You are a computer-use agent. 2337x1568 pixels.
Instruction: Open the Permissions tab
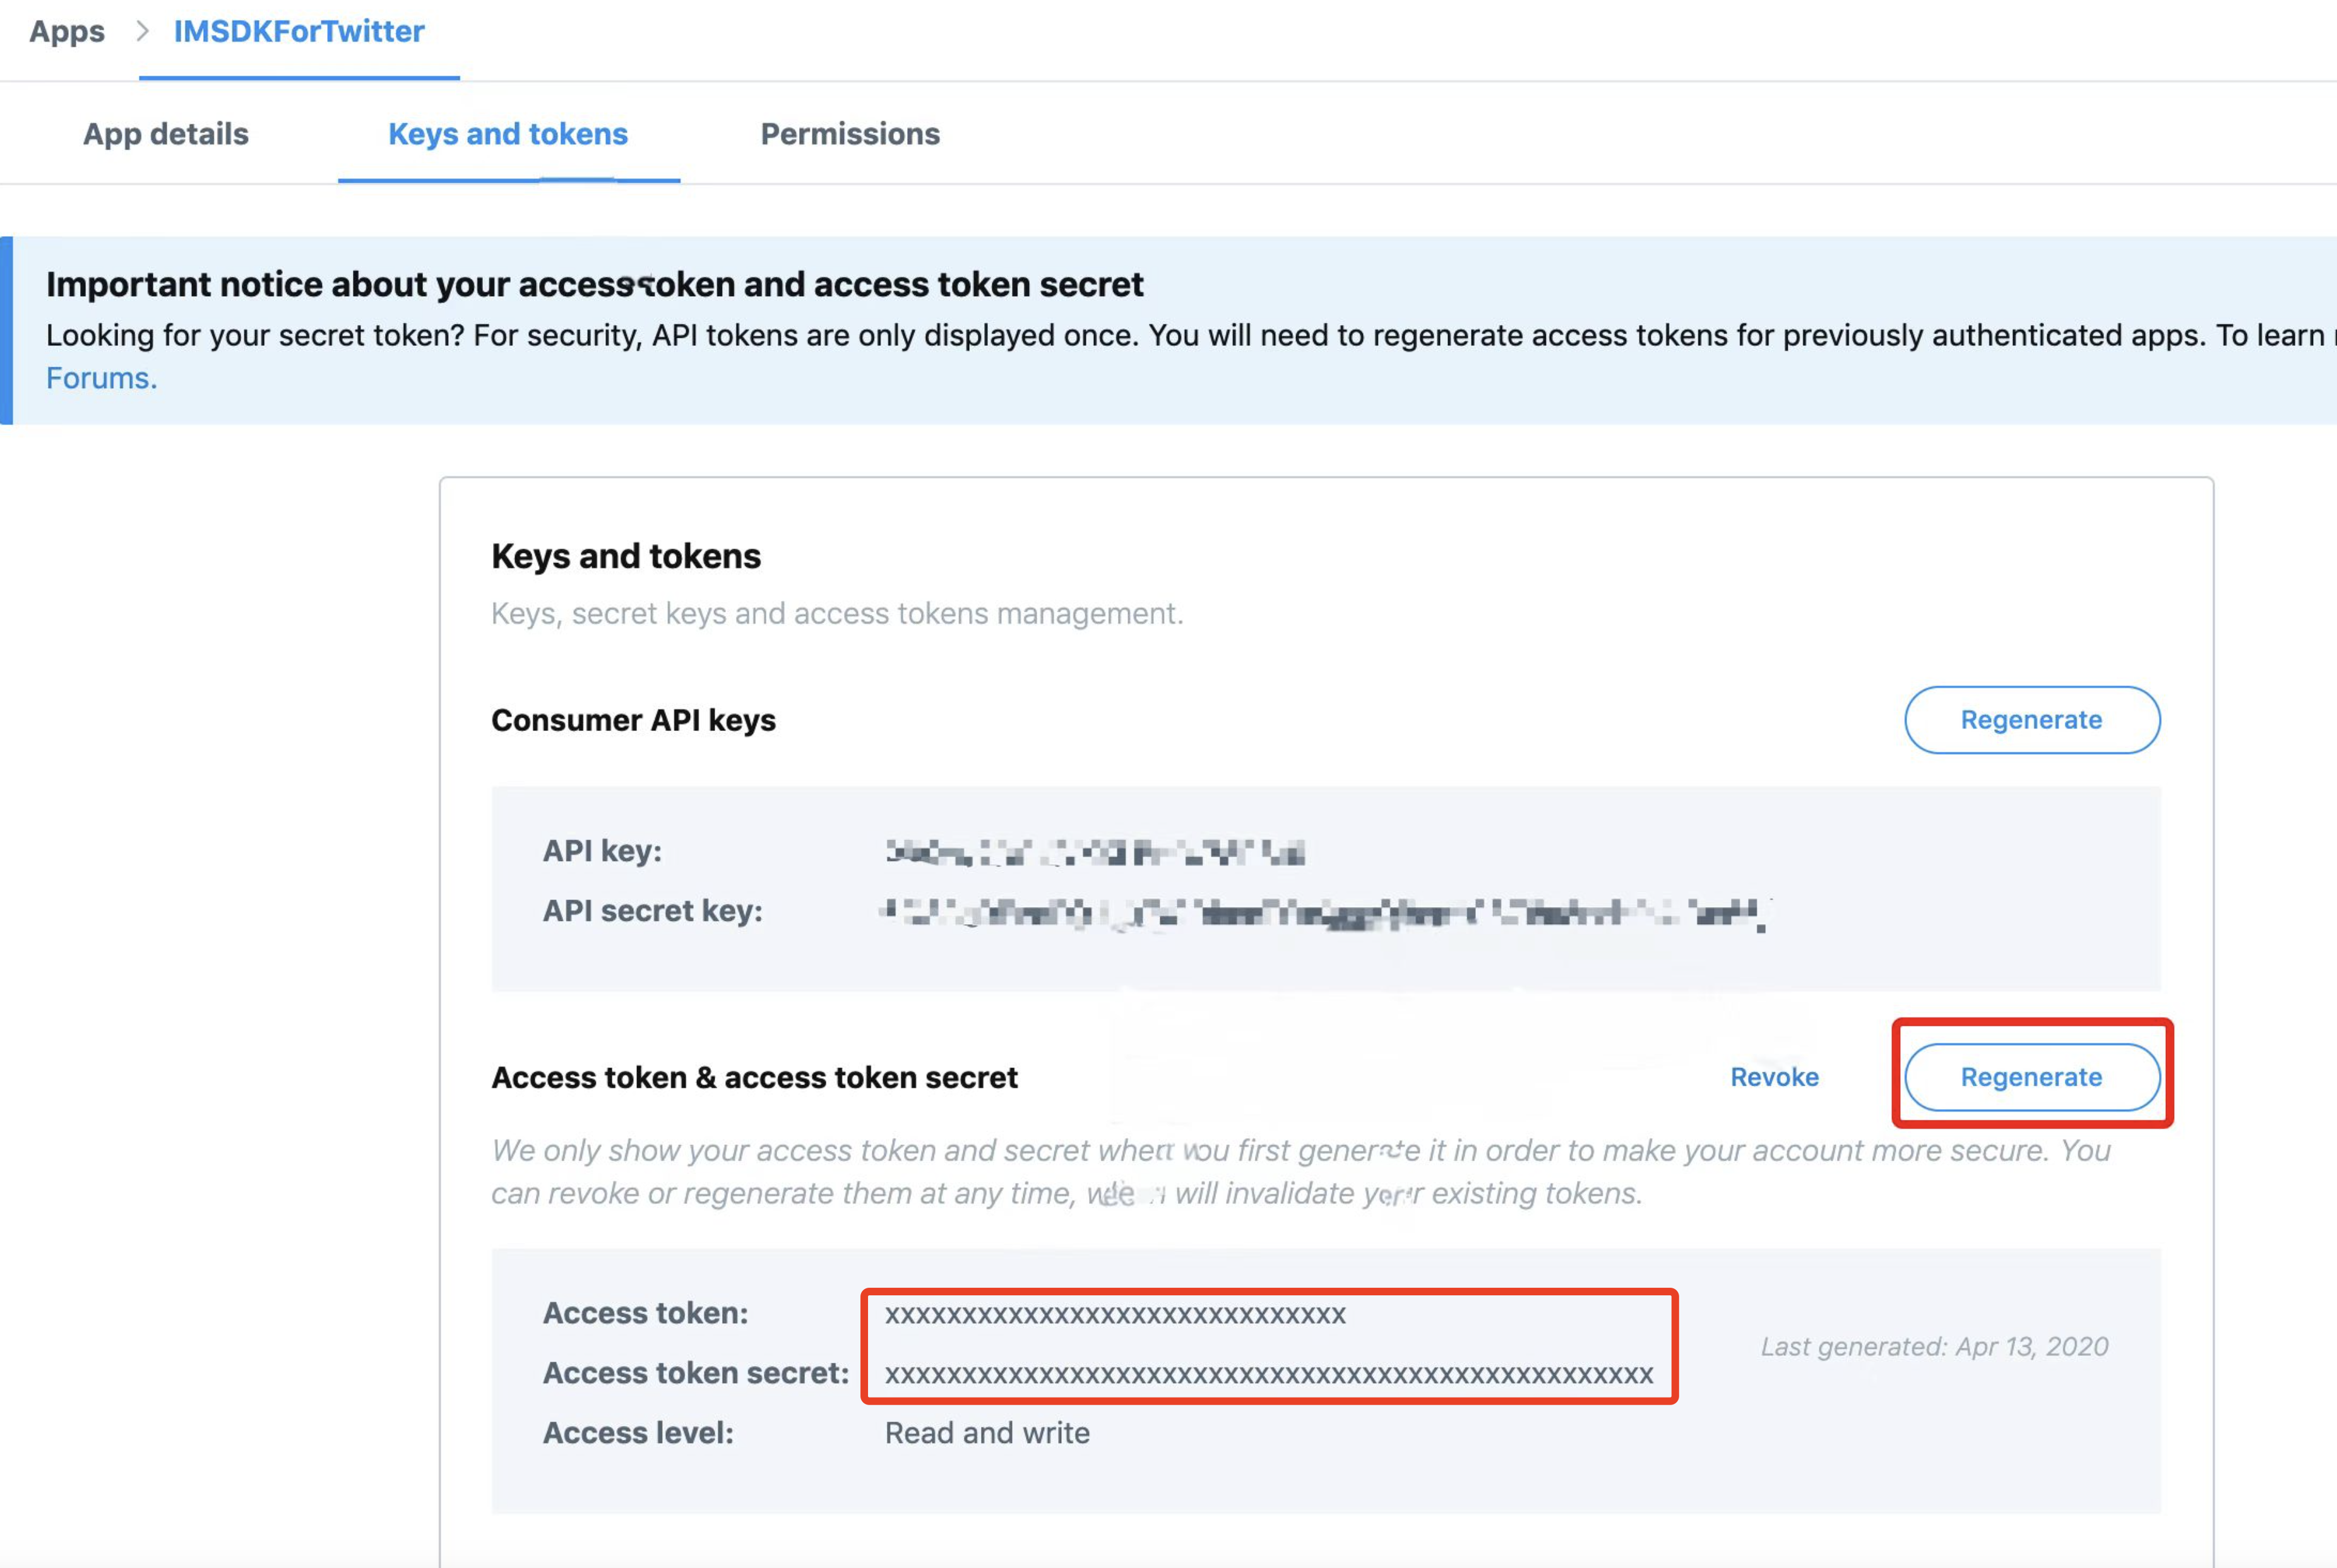849,133
